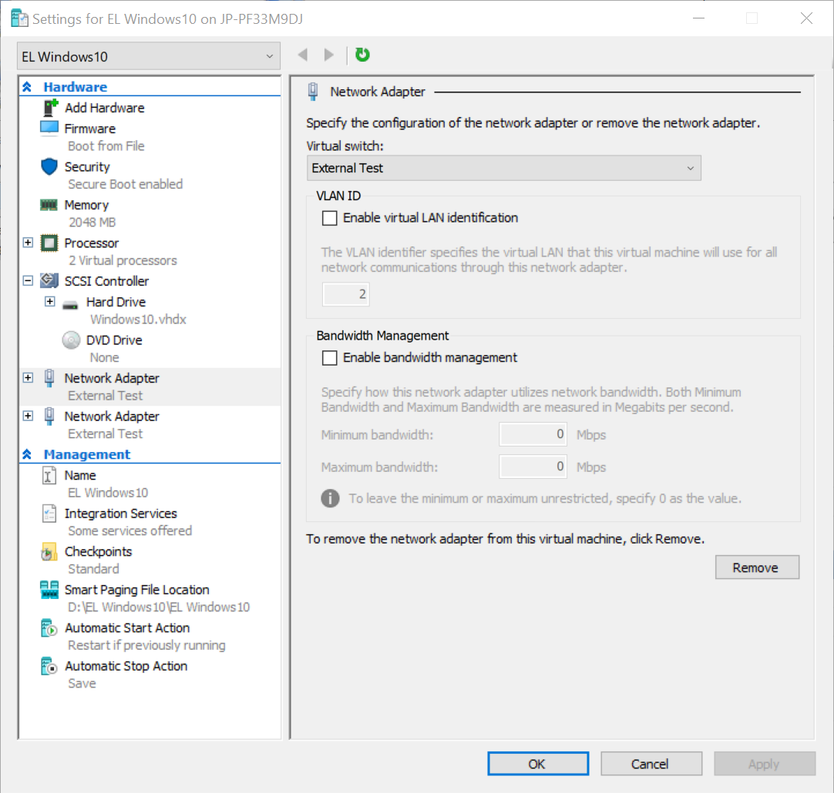834x793 pixels.
Task: Click the Security shield icon
Action: (49, 167)
